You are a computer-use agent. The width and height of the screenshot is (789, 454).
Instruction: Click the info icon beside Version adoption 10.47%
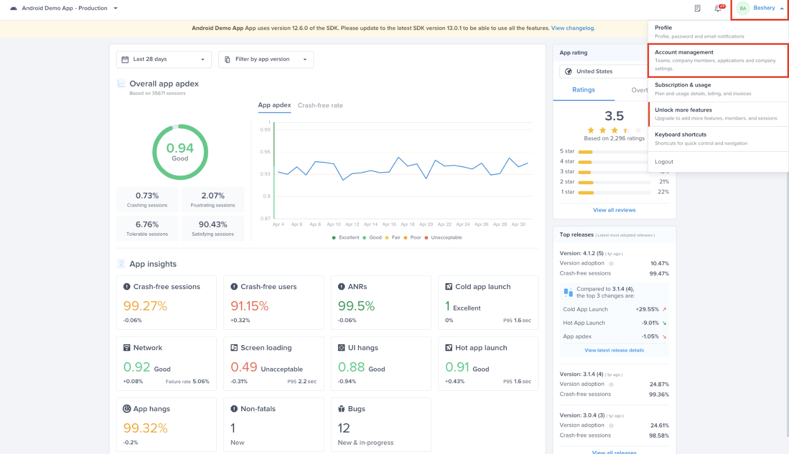pos(611,264)
